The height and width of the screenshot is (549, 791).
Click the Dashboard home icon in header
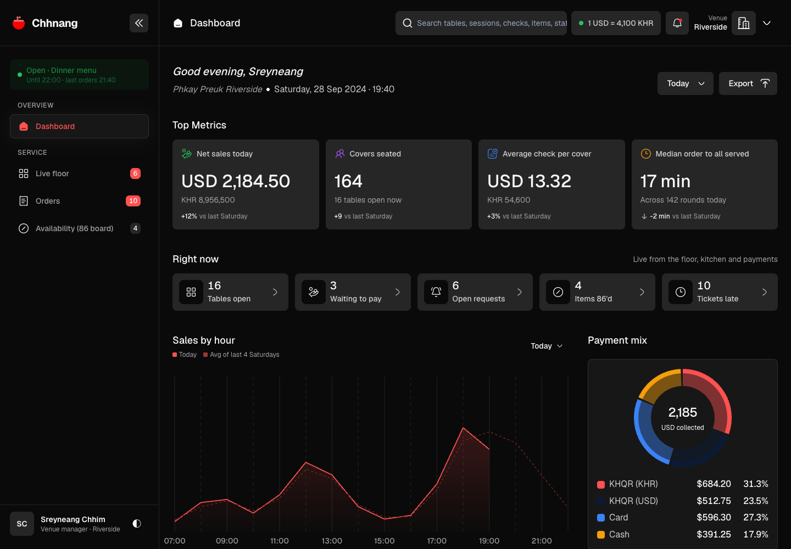[178, 23]
